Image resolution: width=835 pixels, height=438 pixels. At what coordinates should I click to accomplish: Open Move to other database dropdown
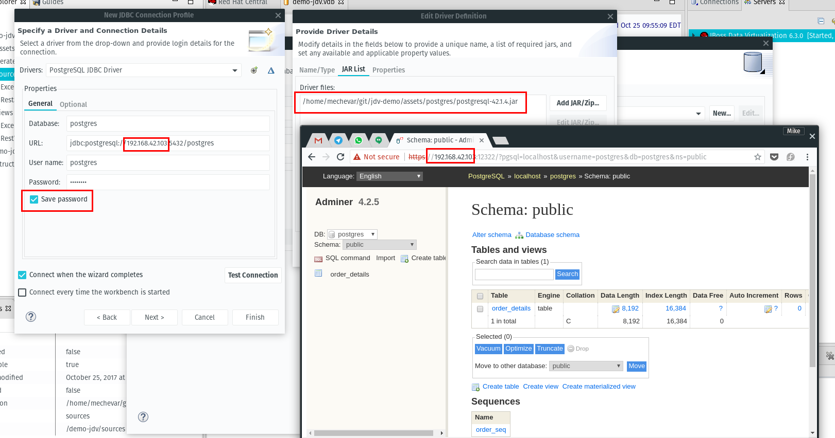pyautogui.click(x=586, y=366)
